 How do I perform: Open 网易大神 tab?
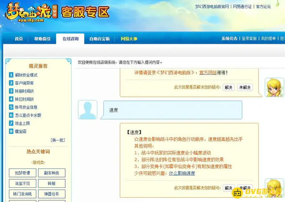coord(129,39)
